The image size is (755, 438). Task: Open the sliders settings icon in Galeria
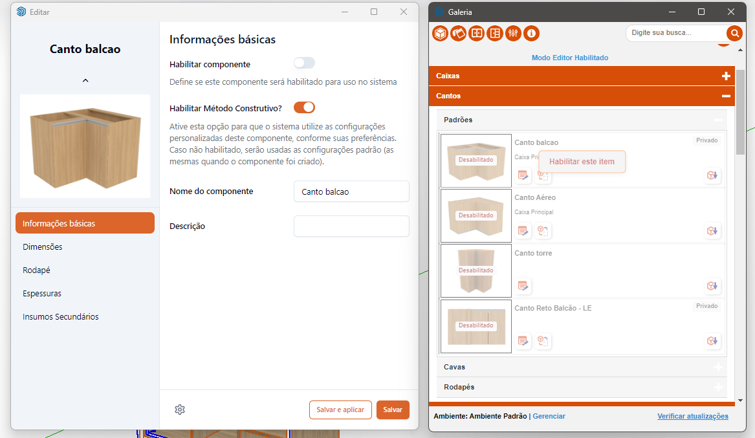513,33
